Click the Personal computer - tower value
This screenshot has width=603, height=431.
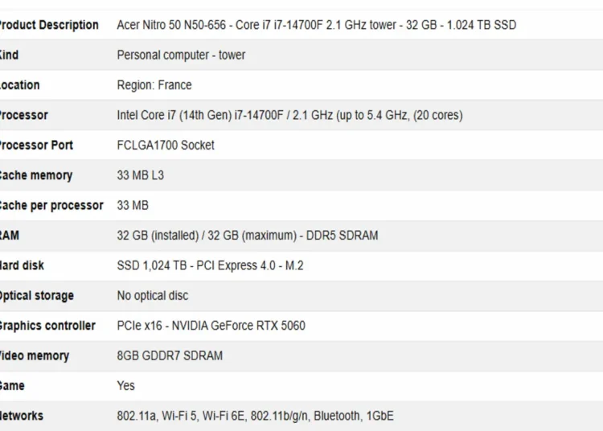coord(181,55)
